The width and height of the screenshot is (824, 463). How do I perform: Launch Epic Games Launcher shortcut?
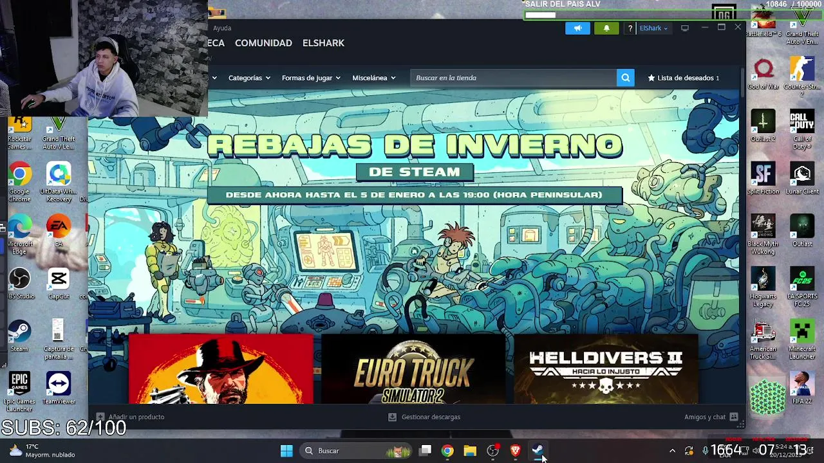19,392
